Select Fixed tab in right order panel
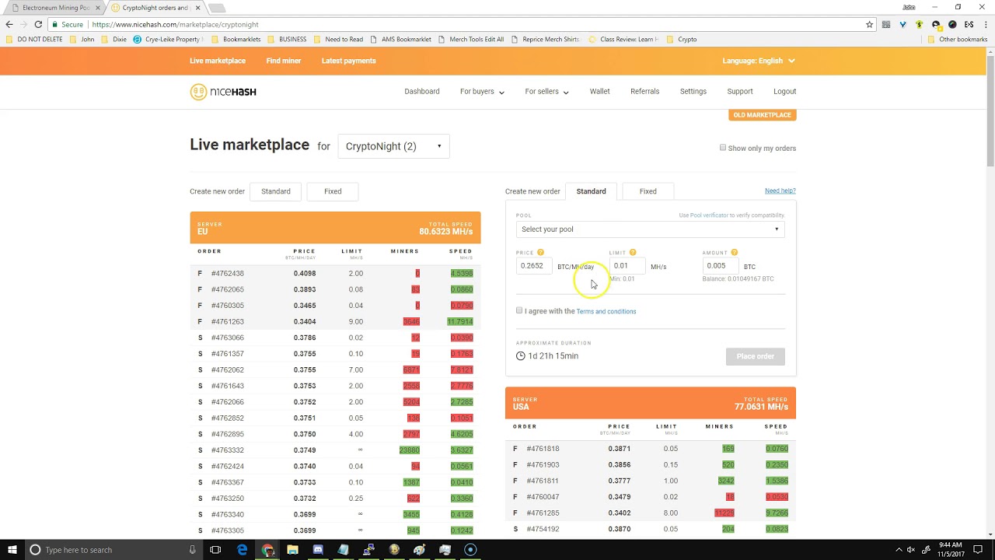The image size is (995, 560). [648, 191]
